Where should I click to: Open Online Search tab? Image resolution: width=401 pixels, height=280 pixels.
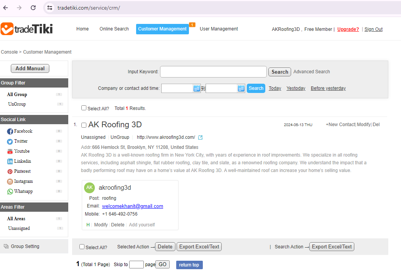(x=114, y=29)
